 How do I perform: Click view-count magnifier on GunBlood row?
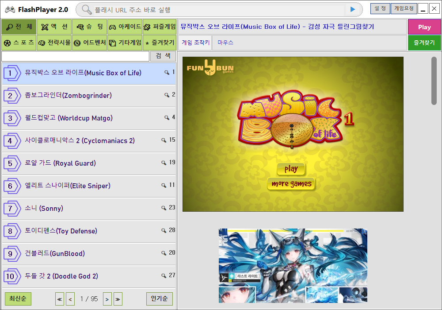164,253
